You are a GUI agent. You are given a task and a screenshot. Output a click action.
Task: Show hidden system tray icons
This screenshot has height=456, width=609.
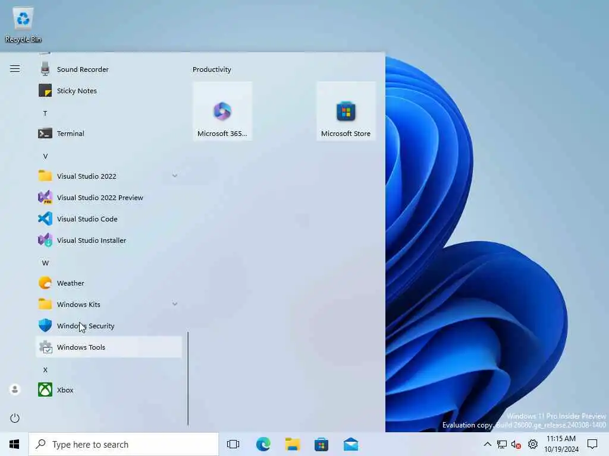tap(488, 444)
